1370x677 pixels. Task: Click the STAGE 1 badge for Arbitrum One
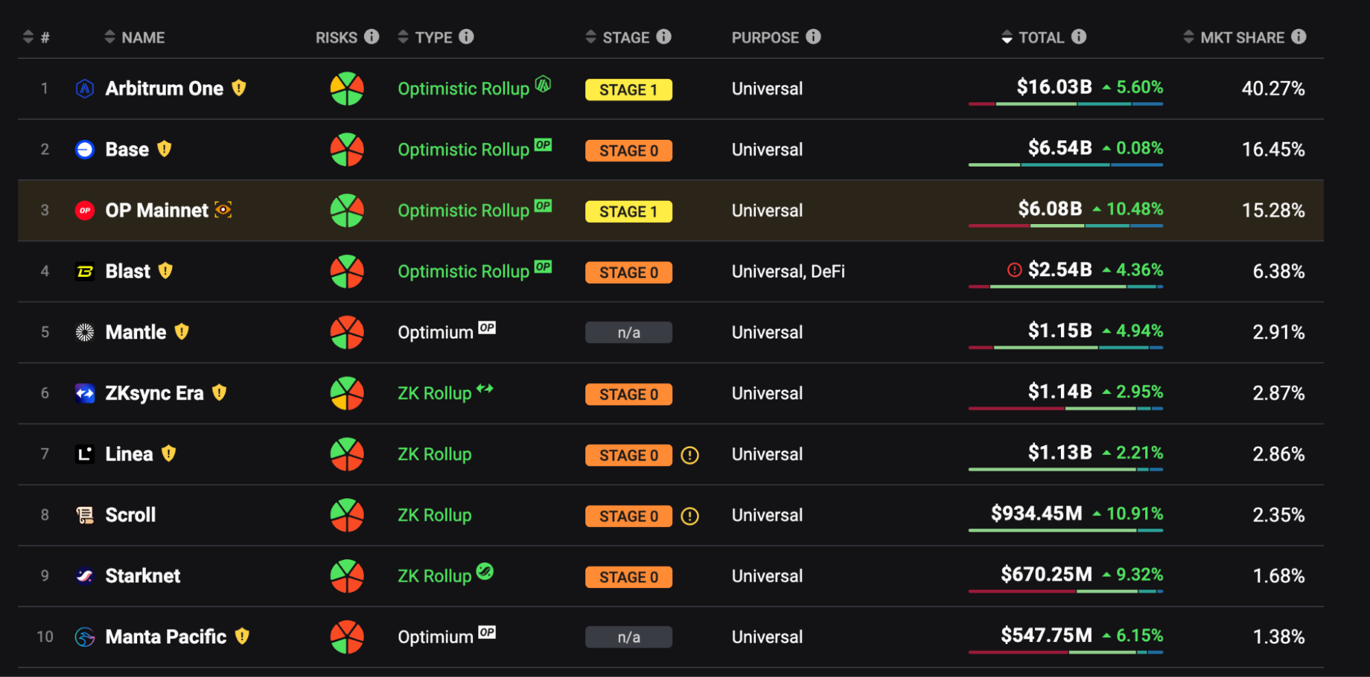[x=628, y=90]
